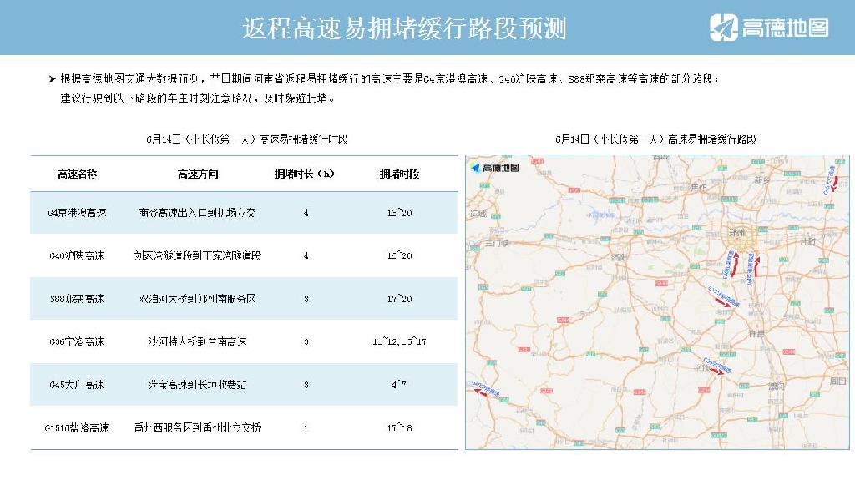Click intro paragraph line starting 建议行驶到以下路段
855x480 pixels.
197,99
